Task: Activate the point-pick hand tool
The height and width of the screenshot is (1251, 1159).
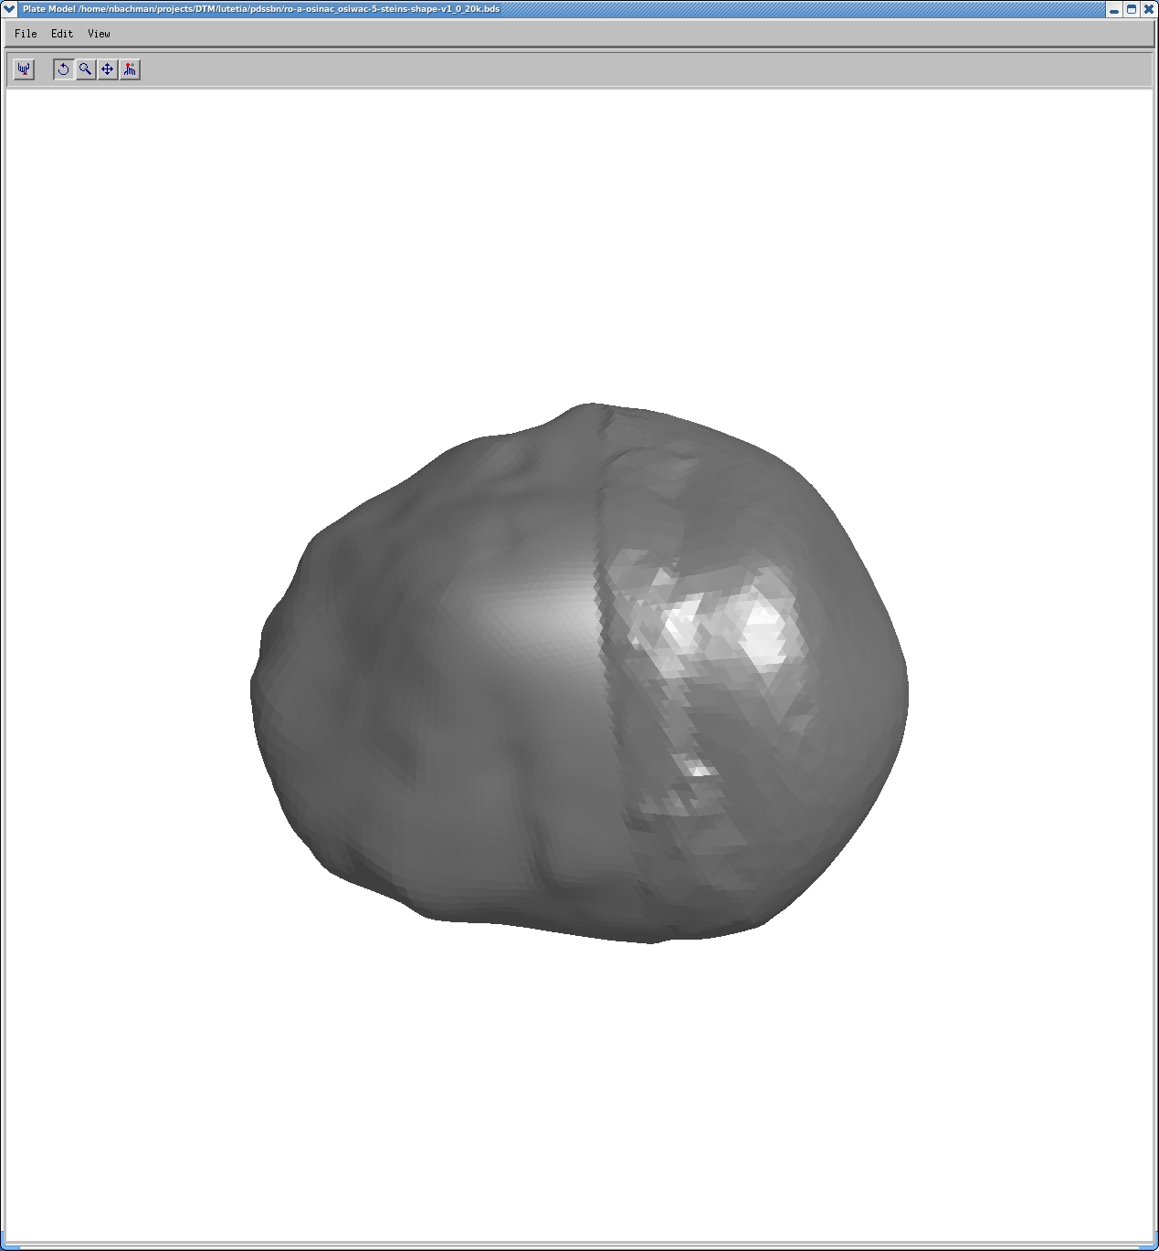Action: coord(130,69)
